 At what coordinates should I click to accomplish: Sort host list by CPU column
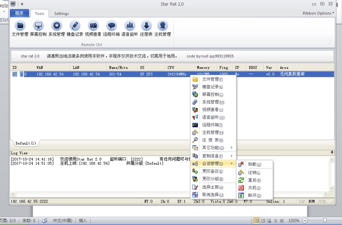[x=180, y=68]
